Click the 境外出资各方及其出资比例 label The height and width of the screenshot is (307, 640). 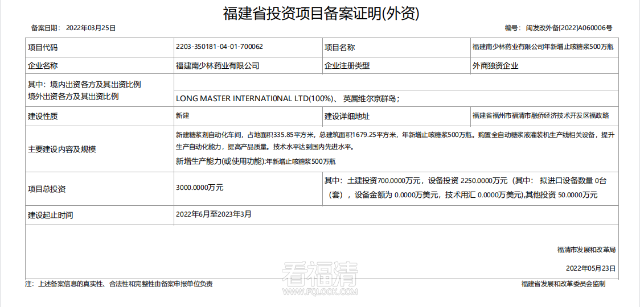click(x=73, y=97)
